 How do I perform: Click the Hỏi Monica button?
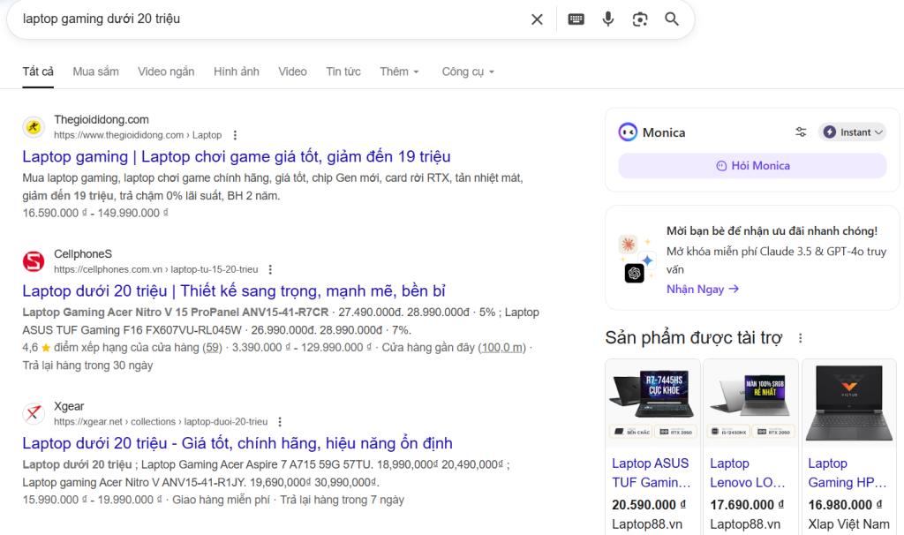pyautogui.click(x=752, y=166)
